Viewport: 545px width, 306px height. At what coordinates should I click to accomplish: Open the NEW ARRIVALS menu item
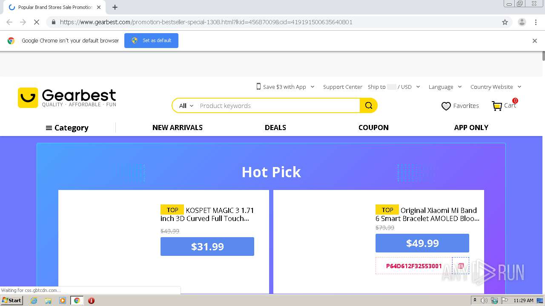[x=178, y=127]
